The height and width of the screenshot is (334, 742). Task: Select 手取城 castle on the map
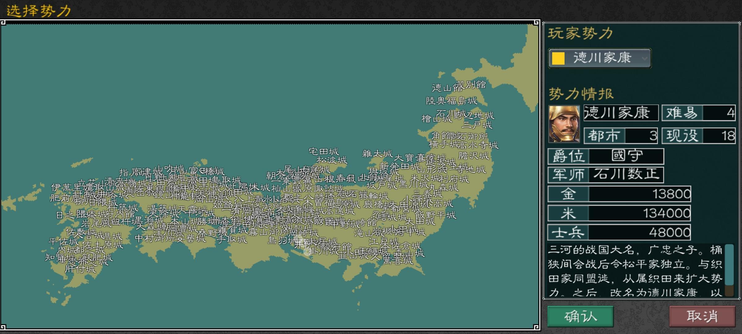point(232,239)
